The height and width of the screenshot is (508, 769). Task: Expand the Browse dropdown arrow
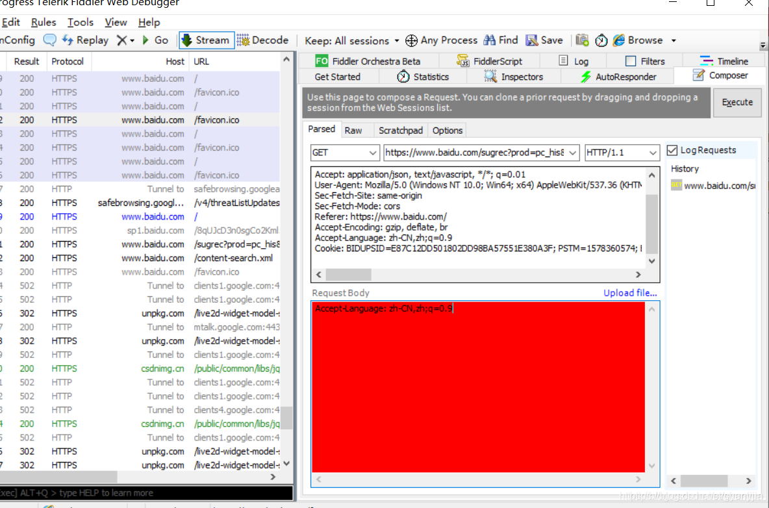674,41
